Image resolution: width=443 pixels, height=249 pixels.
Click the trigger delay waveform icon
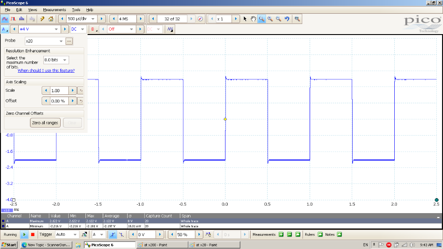click(x=208, y=234)
